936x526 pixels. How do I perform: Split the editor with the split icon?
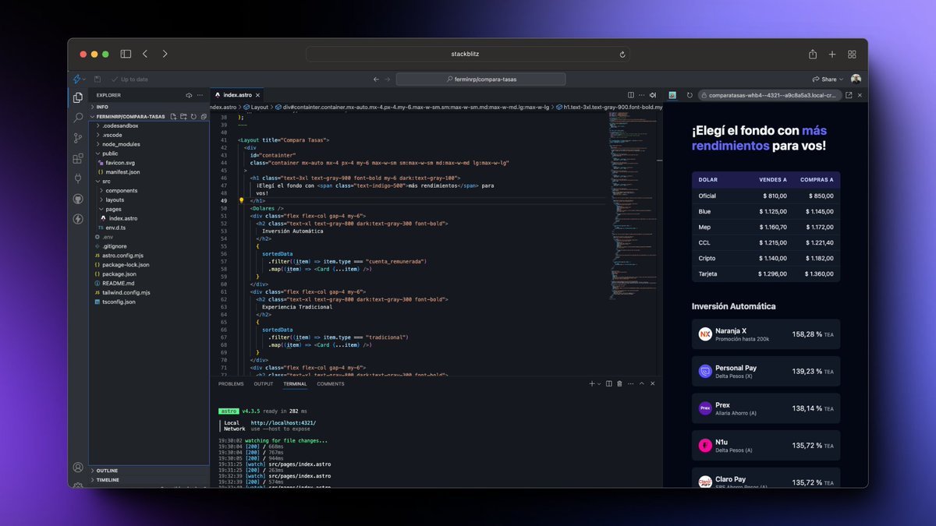click(630, 95)
